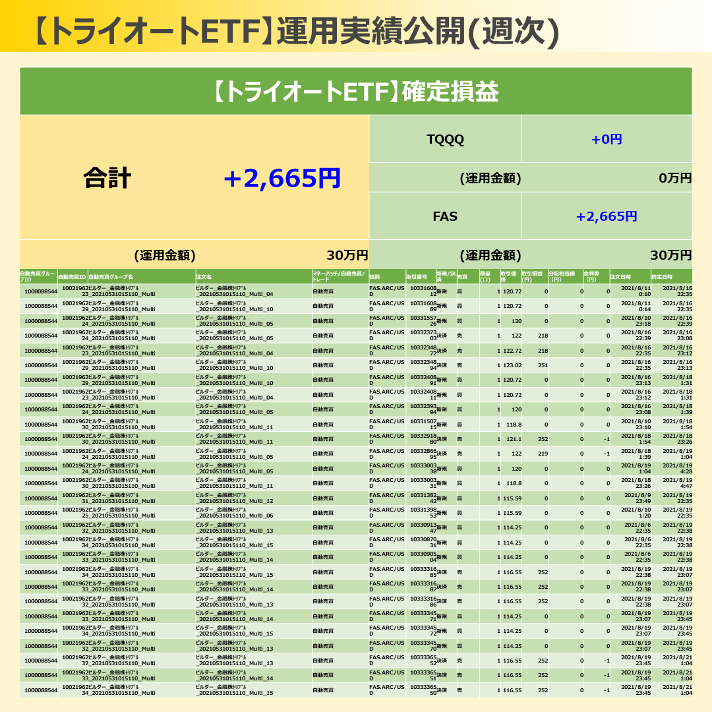Click the large +2,665円 total profit value
The height and width of the screenshot is (712, 712).
(x=282, y=179)
